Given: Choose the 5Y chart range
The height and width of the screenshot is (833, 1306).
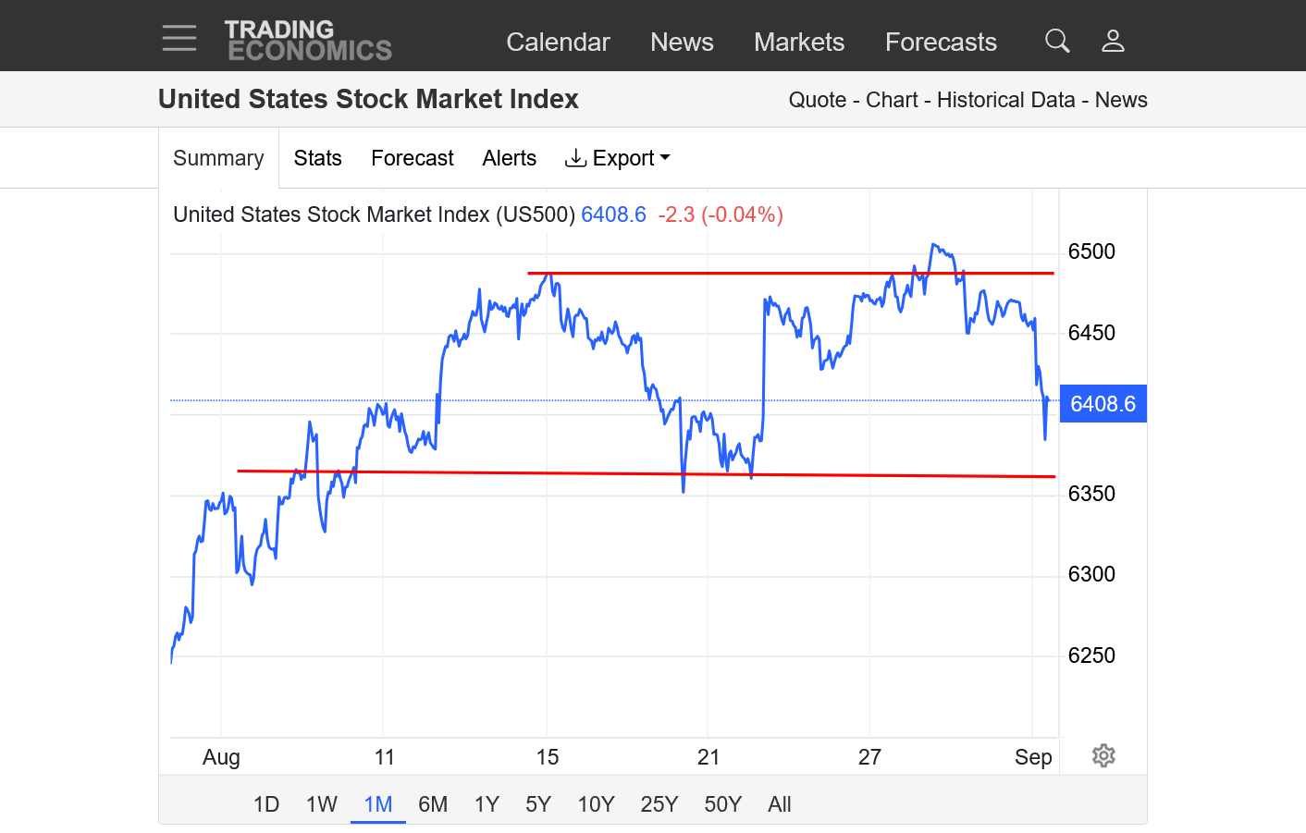Looking at the screenshot, I should coord(538,804).
